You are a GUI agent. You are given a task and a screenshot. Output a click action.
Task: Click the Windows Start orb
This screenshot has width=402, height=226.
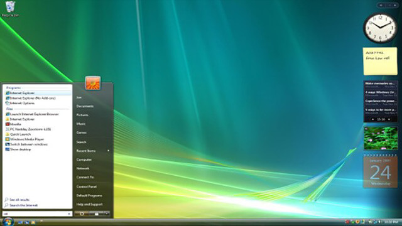(x=8, y=222)
